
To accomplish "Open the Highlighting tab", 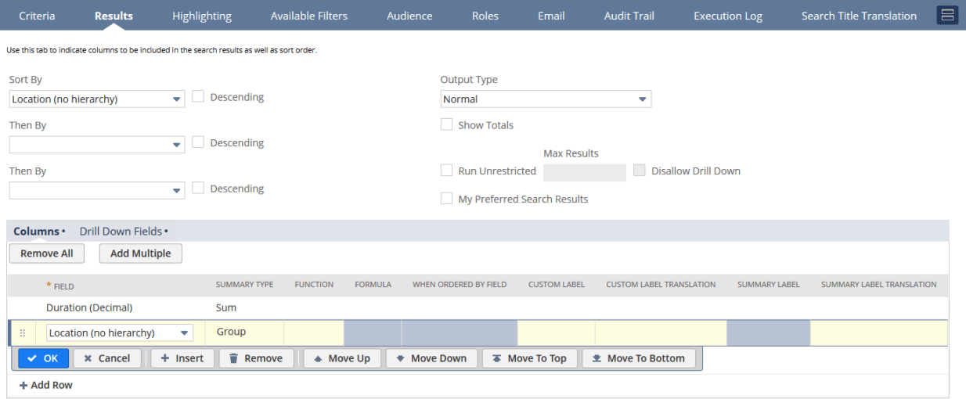I will point(202,16).
